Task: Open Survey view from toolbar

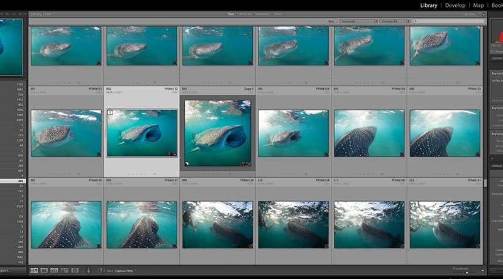Action: (64, 270)
